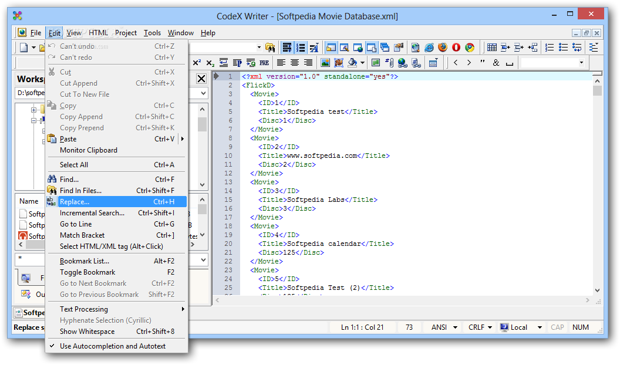Open dropdown arrow next to New document icon
The image size is (620, 365).
pos(33,48)
